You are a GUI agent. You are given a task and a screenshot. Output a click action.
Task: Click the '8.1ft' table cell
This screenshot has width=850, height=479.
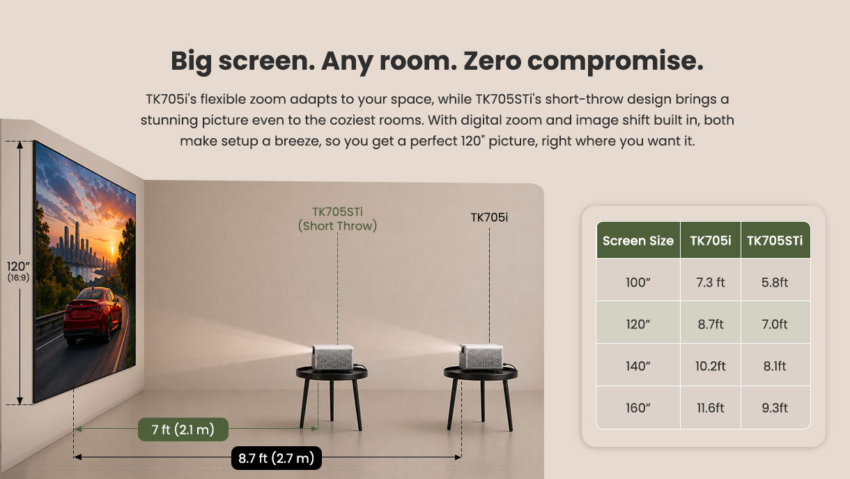775,366
